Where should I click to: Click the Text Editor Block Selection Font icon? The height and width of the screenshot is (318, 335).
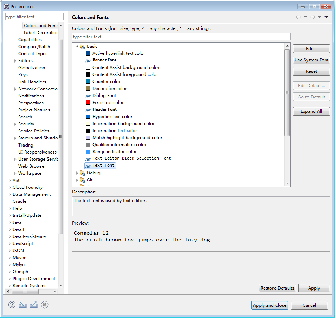88,159
